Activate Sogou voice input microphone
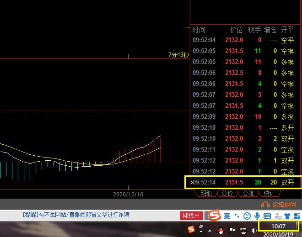The width and height of the screenshot is (302, 237). (257, 216)
